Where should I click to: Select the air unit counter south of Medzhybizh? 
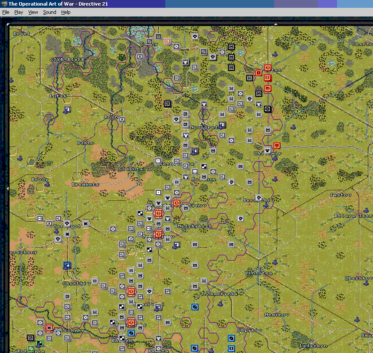177,245
